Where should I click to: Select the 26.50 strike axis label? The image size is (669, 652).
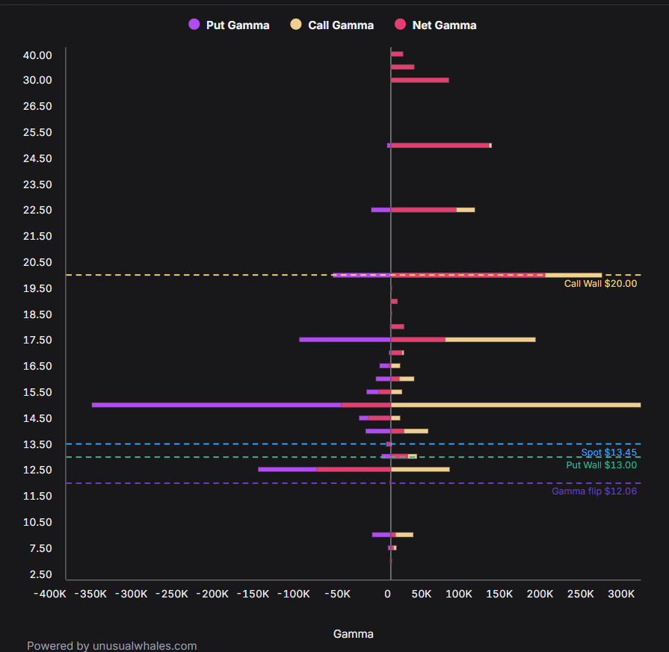coord(37,106)
